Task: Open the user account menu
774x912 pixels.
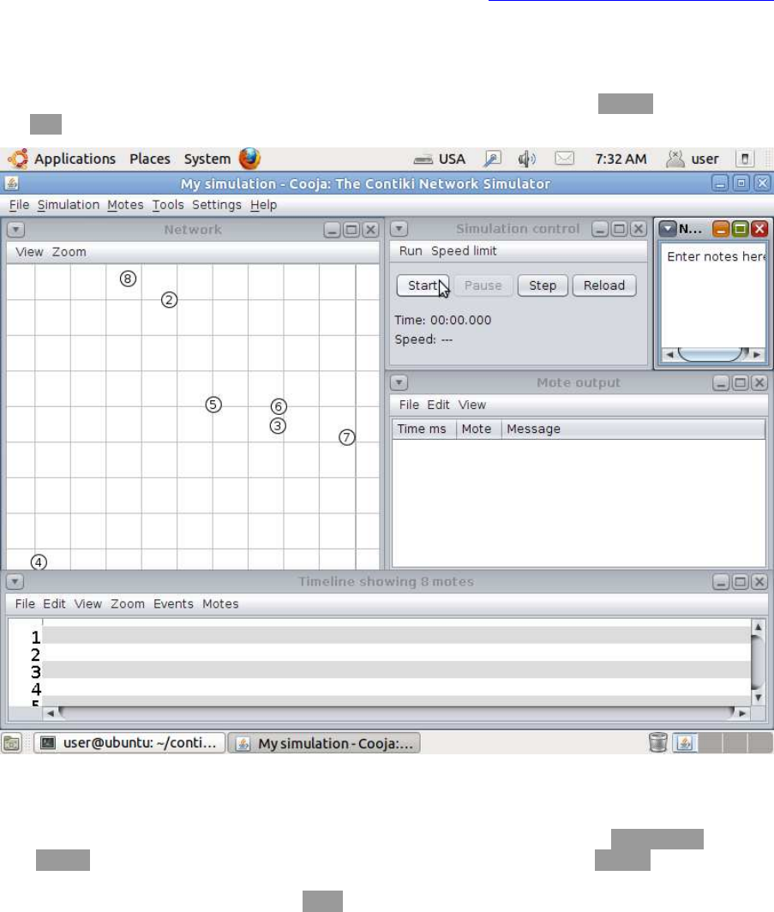Action: [x=693, y=159]
